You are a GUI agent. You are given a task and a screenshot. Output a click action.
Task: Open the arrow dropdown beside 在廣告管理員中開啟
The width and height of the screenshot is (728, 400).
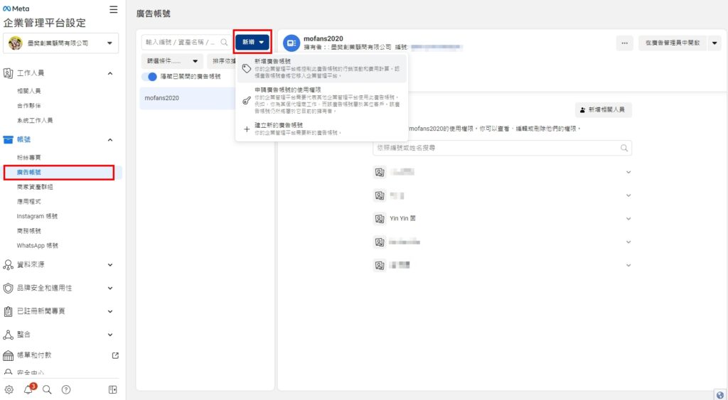pyautogui.click(x=714, y=43)
